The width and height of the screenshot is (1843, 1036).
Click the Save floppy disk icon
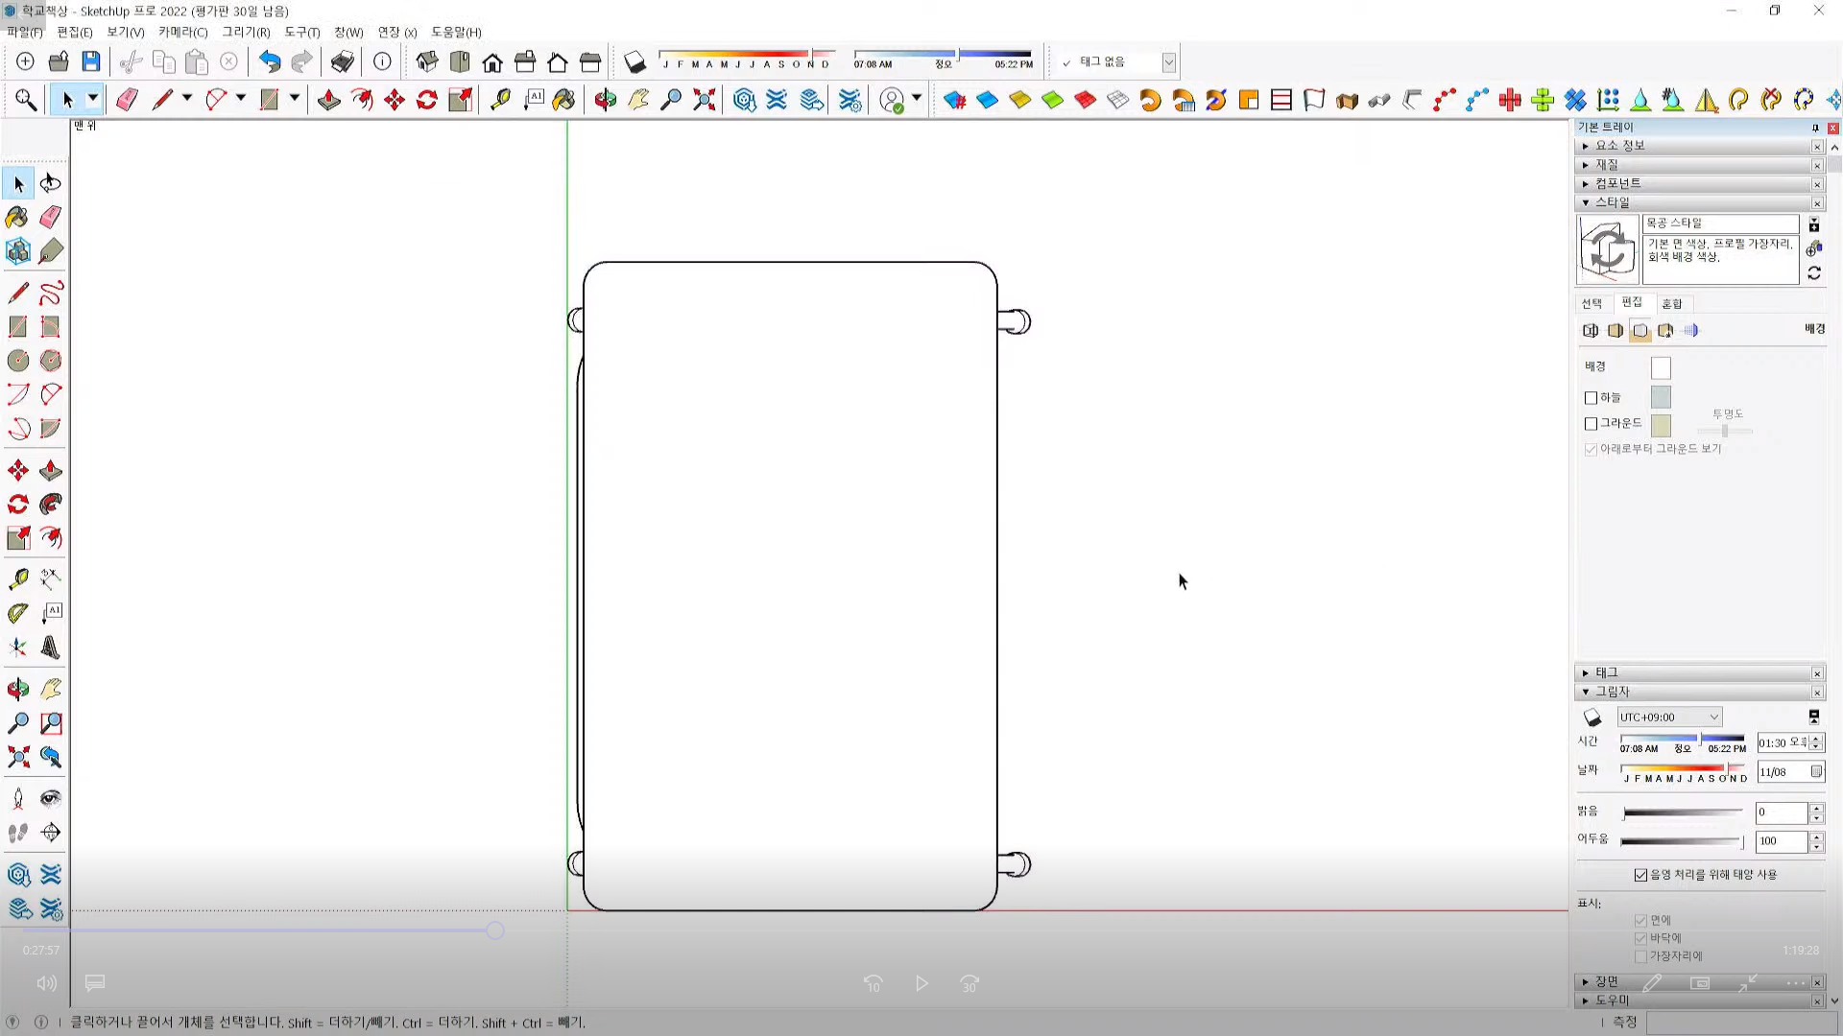click(x=91, y=62)
